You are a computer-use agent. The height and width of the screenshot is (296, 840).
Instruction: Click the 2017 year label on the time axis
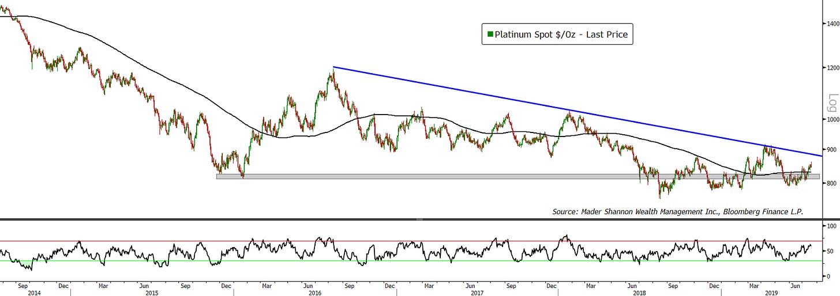point(477,293)
